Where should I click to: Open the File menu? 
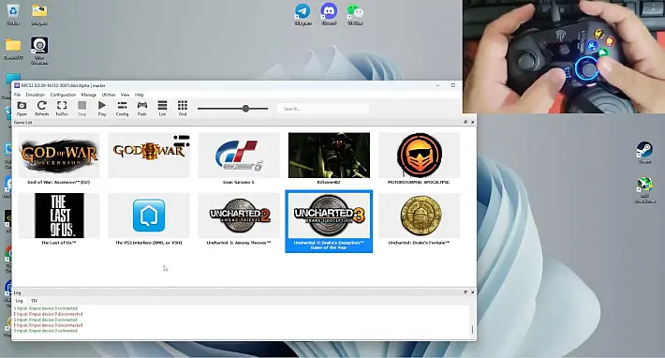[x=18, y=95]
